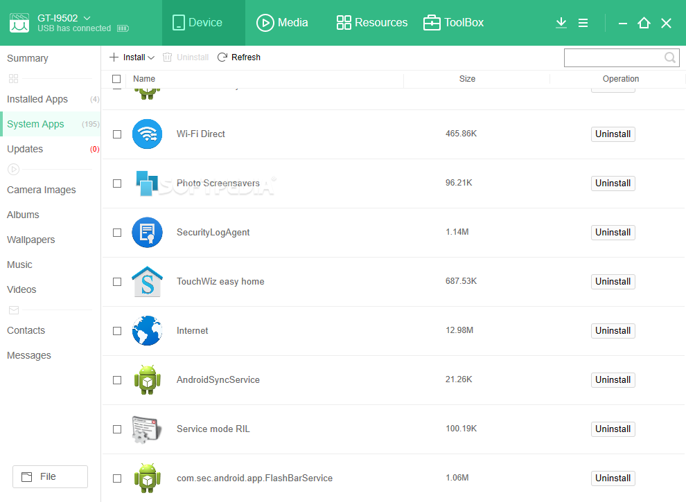Image resolution: width=686 pixels, height=502 pixels.
Task: Uninstall Service mode RIL
Action: click(x=613, y=429)
